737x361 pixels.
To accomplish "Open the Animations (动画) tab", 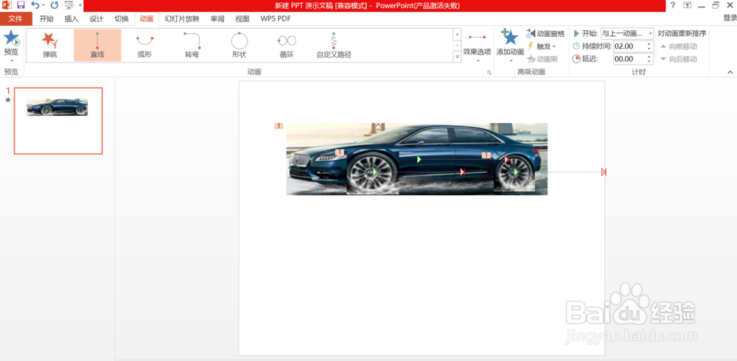I will point(147,19).
